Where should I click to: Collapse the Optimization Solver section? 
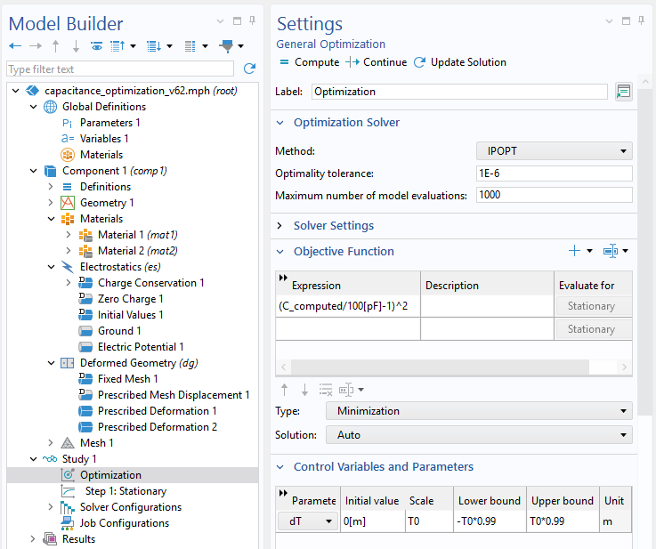click(279, 123)
